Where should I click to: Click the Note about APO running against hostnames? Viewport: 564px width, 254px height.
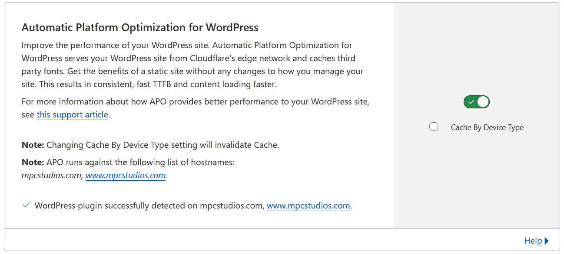coord(128,162)
